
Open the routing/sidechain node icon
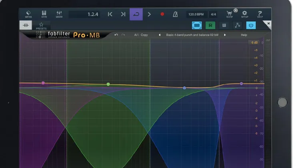pyautogui.click(x=238, y=25)
